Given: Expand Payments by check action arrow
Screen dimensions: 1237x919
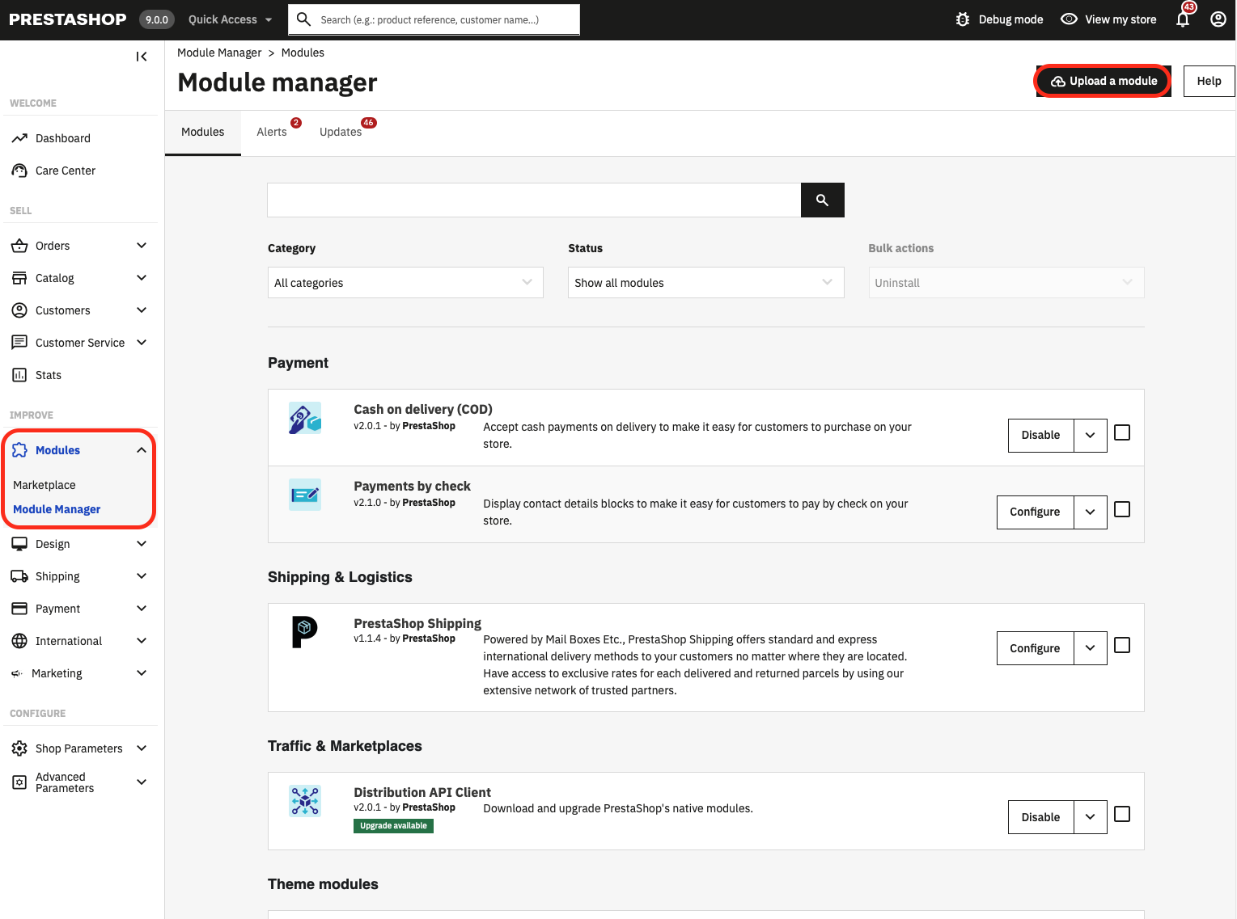Looking at the screenshot, I should [1091, 512].
